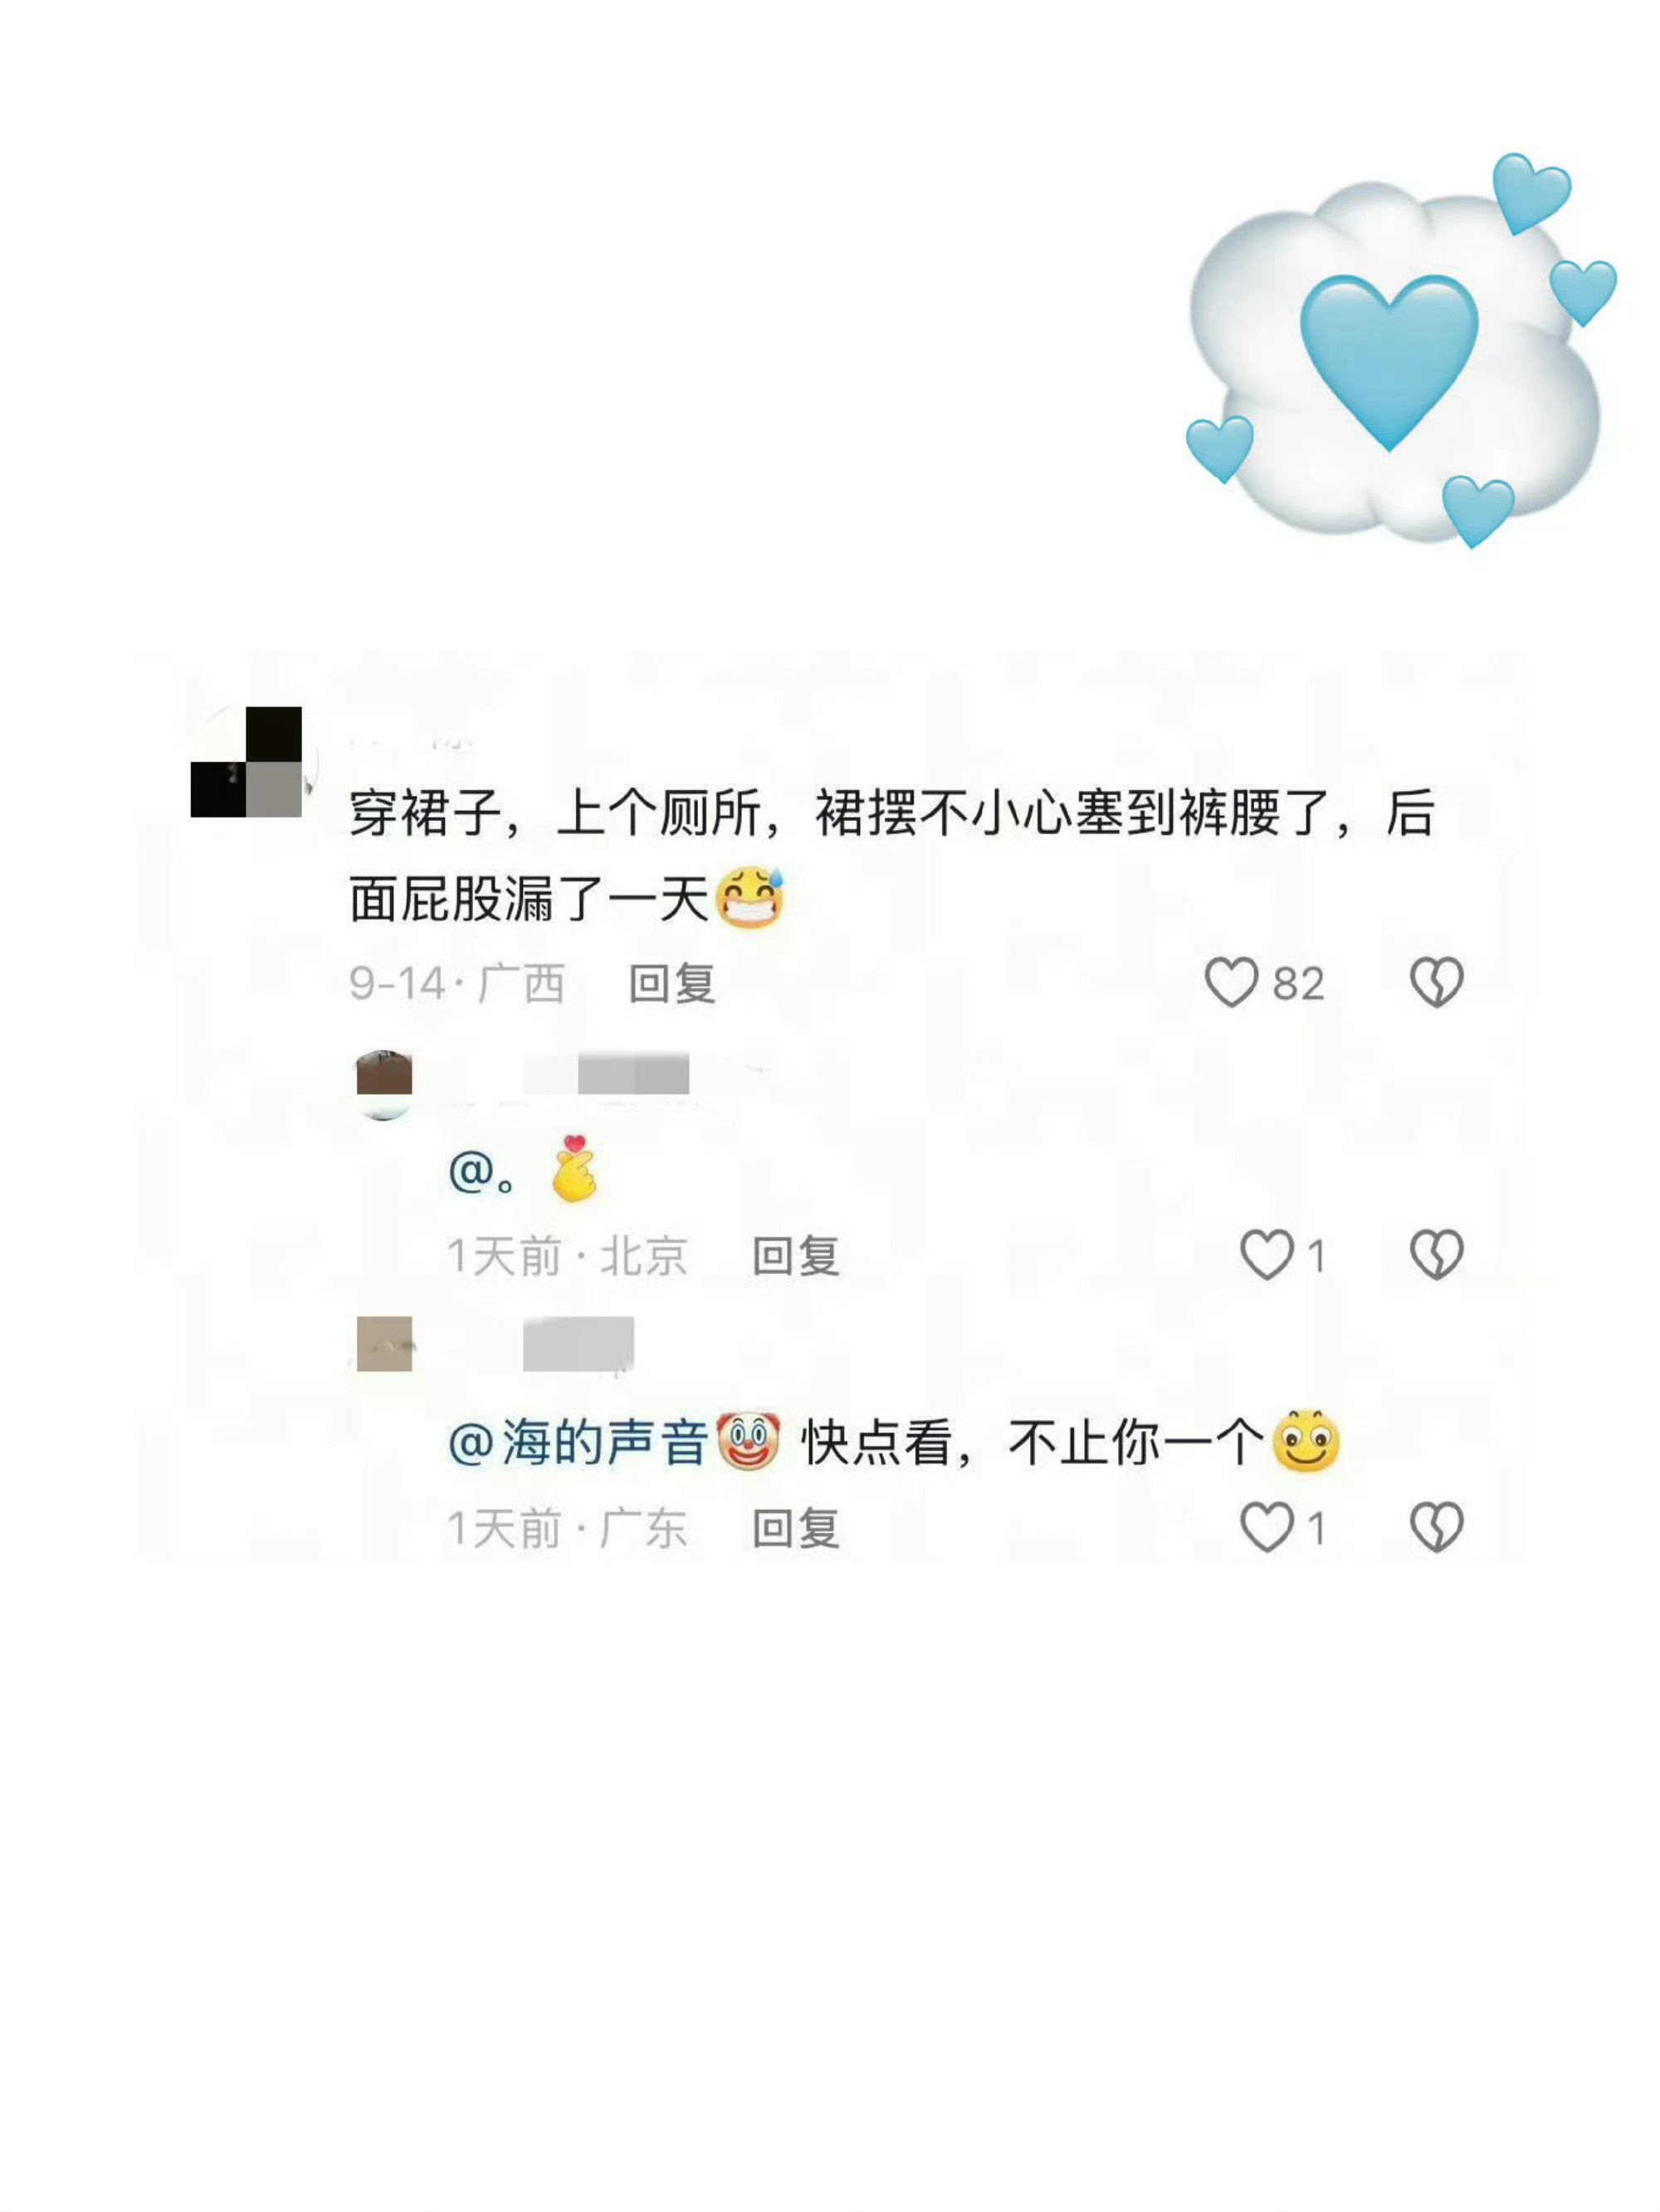The width and height of the screenshot is (1660, 2212).
Task: Tap broken heart on 北京 reply
Action: 1436,1254
